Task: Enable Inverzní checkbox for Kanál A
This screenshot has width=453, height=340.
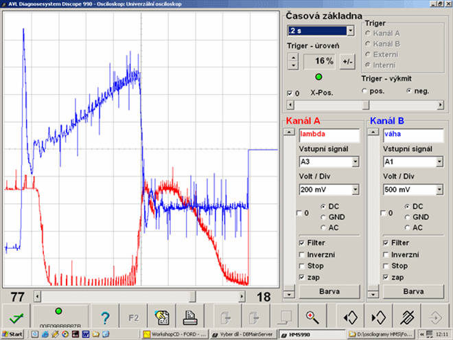Action: (303, 254)
